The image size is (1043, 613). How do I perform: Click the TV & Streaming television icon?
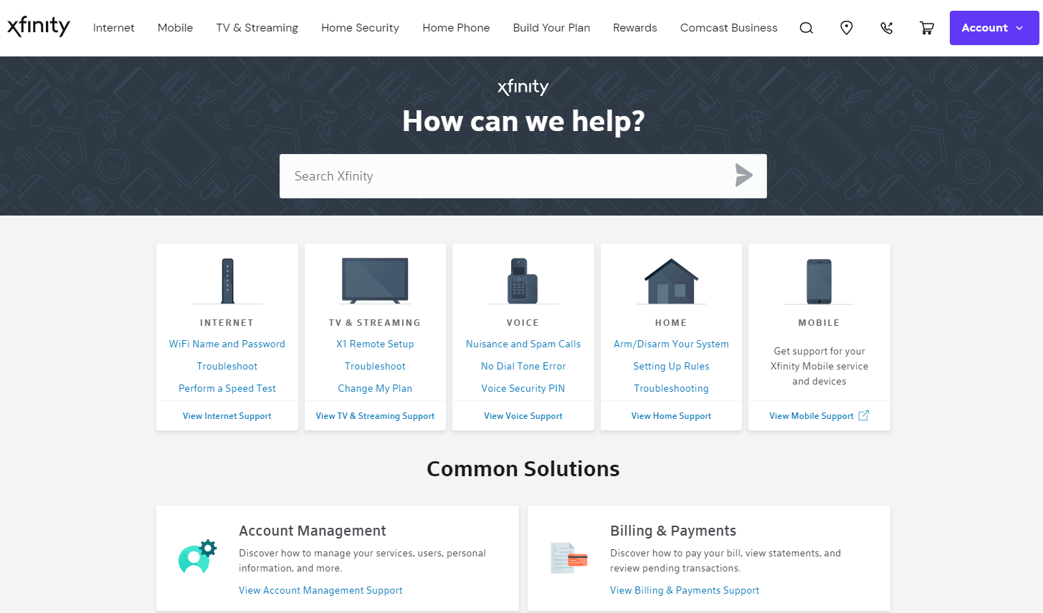375,280
